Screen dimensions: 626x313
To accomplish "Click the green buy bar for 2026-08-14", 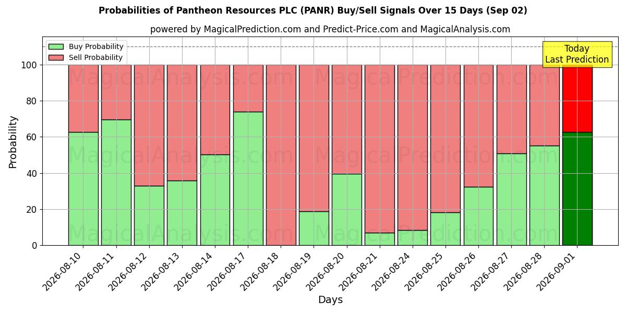I will pos(215,200).
